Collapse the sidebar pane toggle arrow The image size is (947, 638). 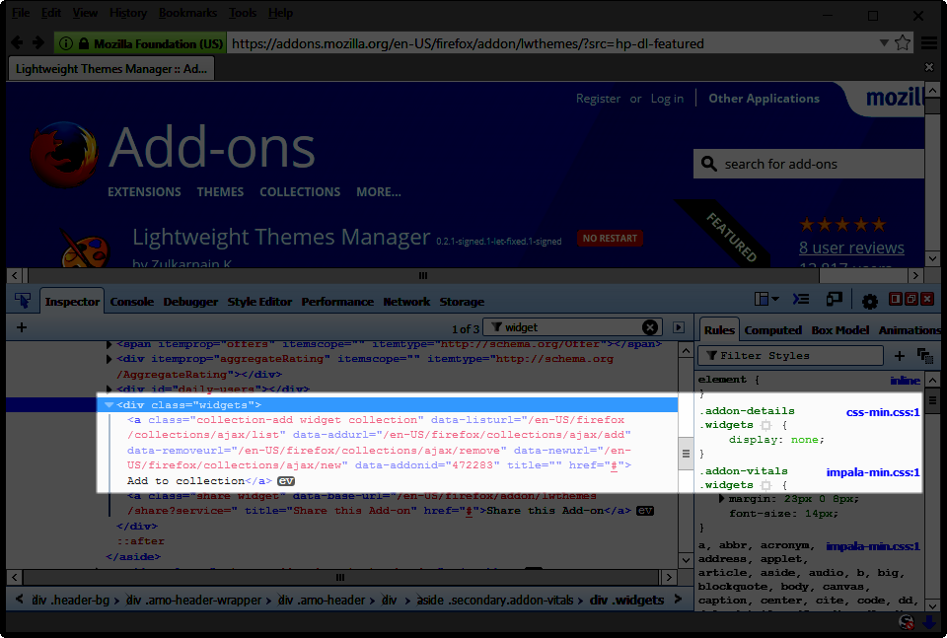click(x=679, y=327)
